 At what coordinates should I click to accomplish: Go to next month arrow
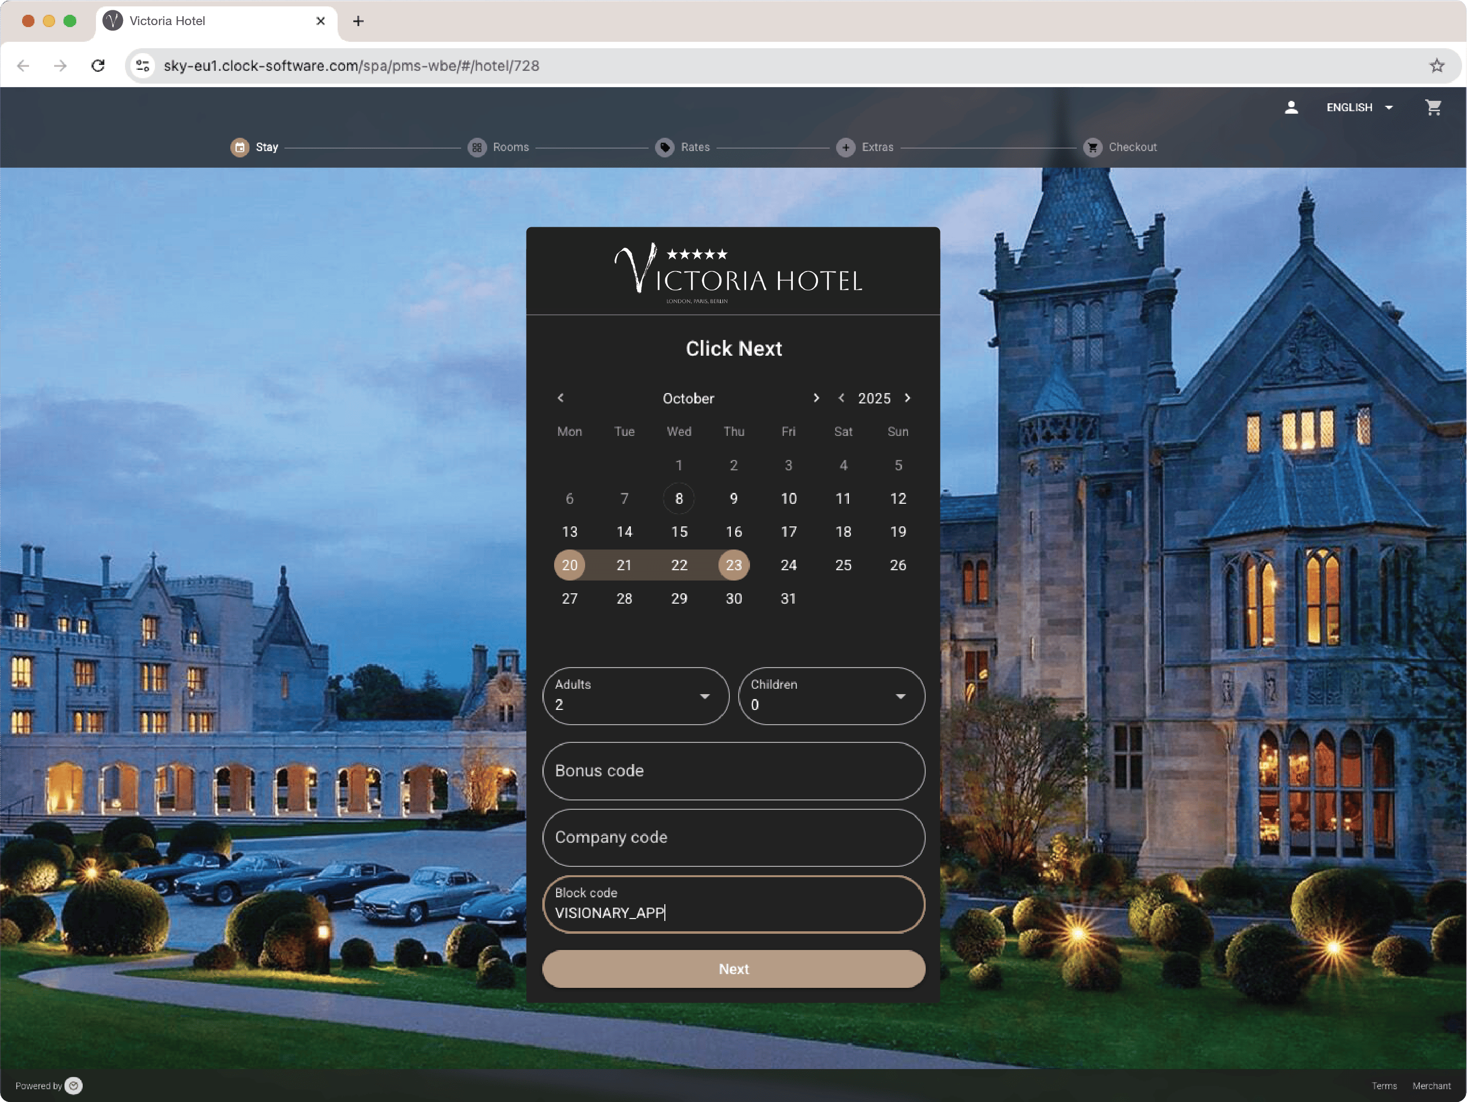coord(816,398)
